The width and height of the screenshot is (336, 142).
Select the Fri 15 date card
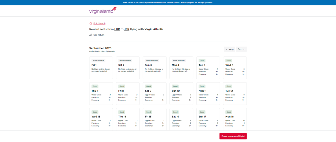(154, 120)
